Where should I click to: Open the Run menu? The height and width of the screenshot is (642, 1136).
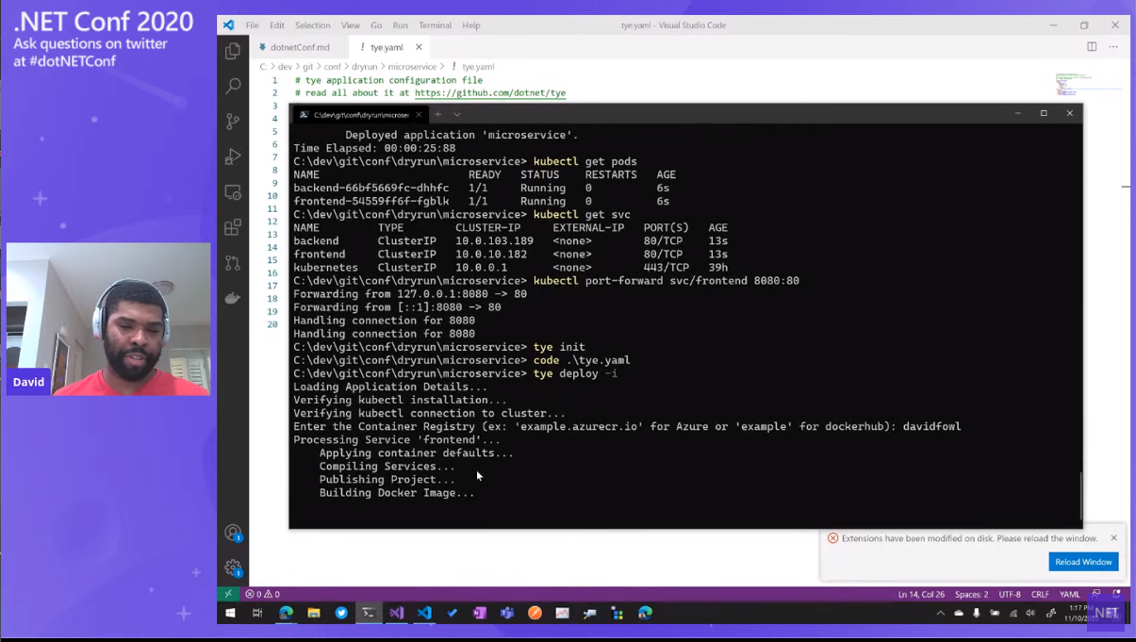401,25
